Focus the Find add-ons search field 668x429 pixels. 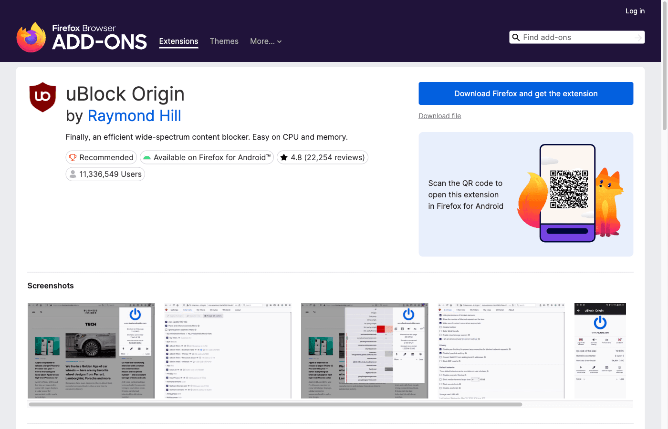pyautogui.click(x=577, y=37)
